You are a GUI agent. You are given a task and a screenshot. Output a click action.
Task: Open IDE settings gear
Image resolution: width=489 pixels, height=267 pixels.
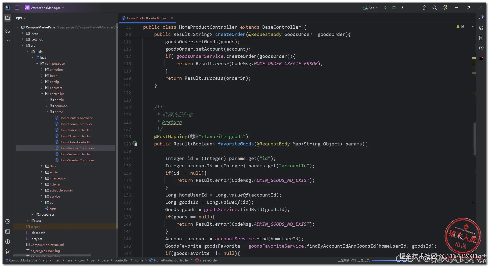[x=445, y=8]
